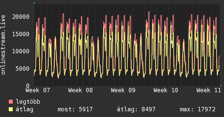This screenshot has height=117, width=224.
Task: Click the green arrow at right end of x-axis
Action: tap(221, 86)
